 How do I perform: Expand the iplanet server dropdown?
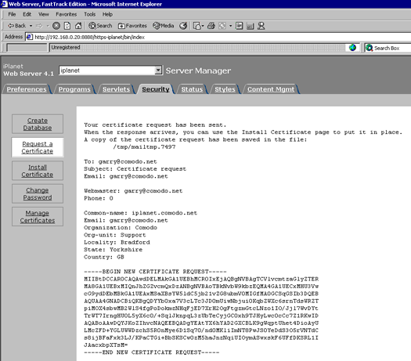tap(158, 70)
